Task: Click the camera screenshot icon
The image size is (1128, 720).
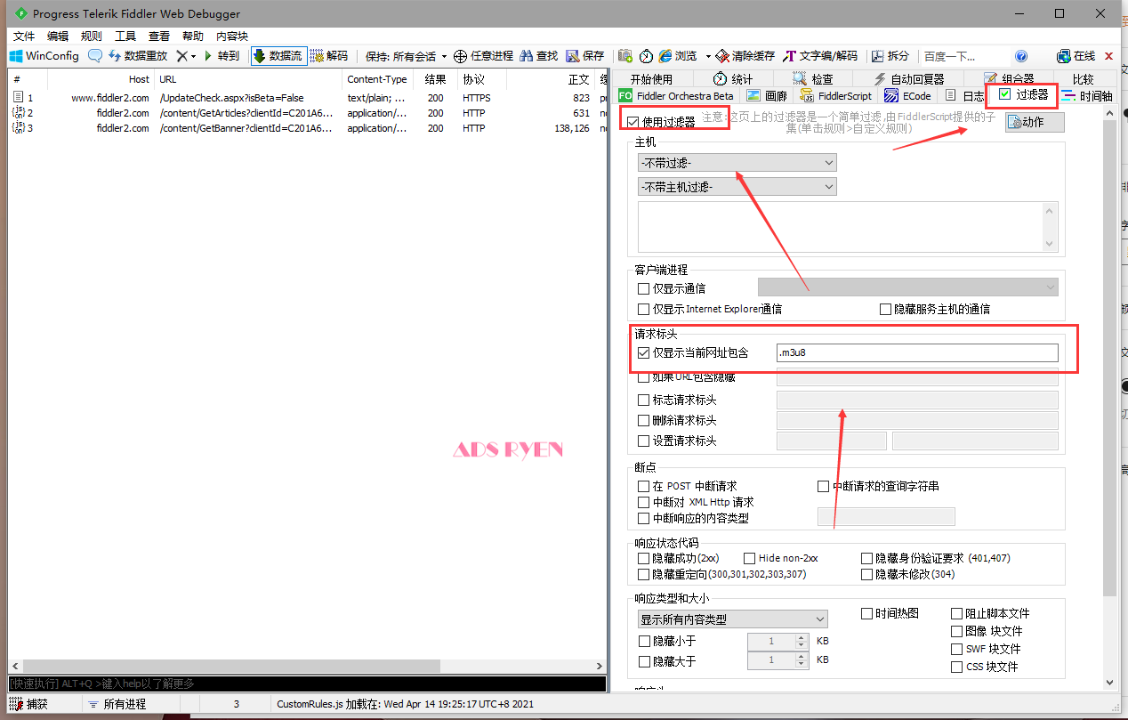Action: click(625, 55)
